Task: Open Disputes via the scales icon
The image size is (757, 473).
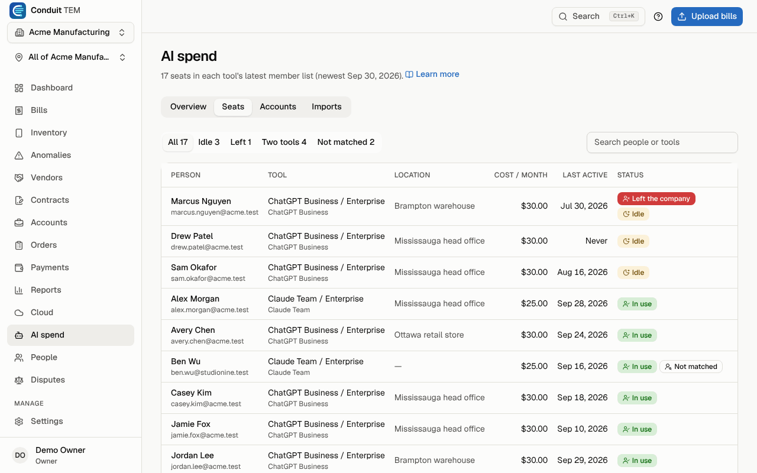Action: coord(19,380)
